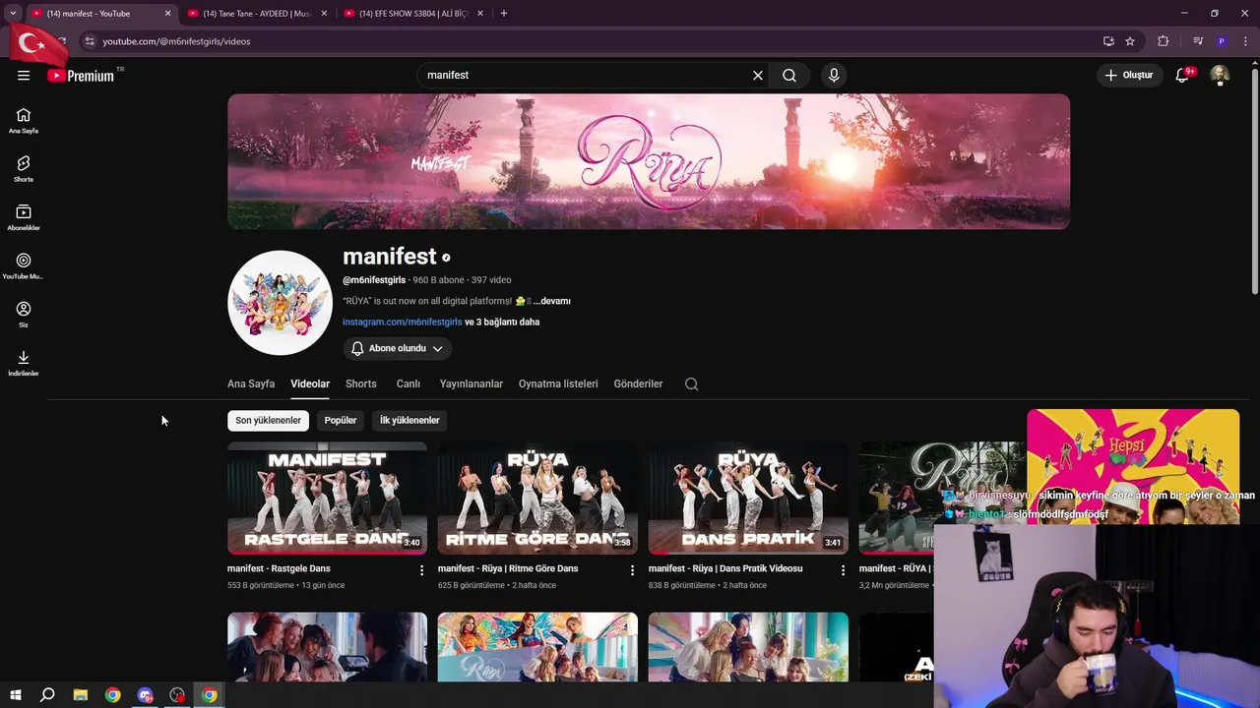This screenshot has width=1260, height=708.
Task: Open Discord from the taskbar
Action: click(146, 695)
